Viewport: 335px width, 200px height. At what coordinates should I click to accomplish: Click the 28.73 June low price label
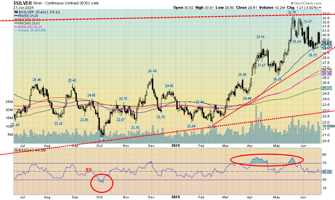(312, 55)
